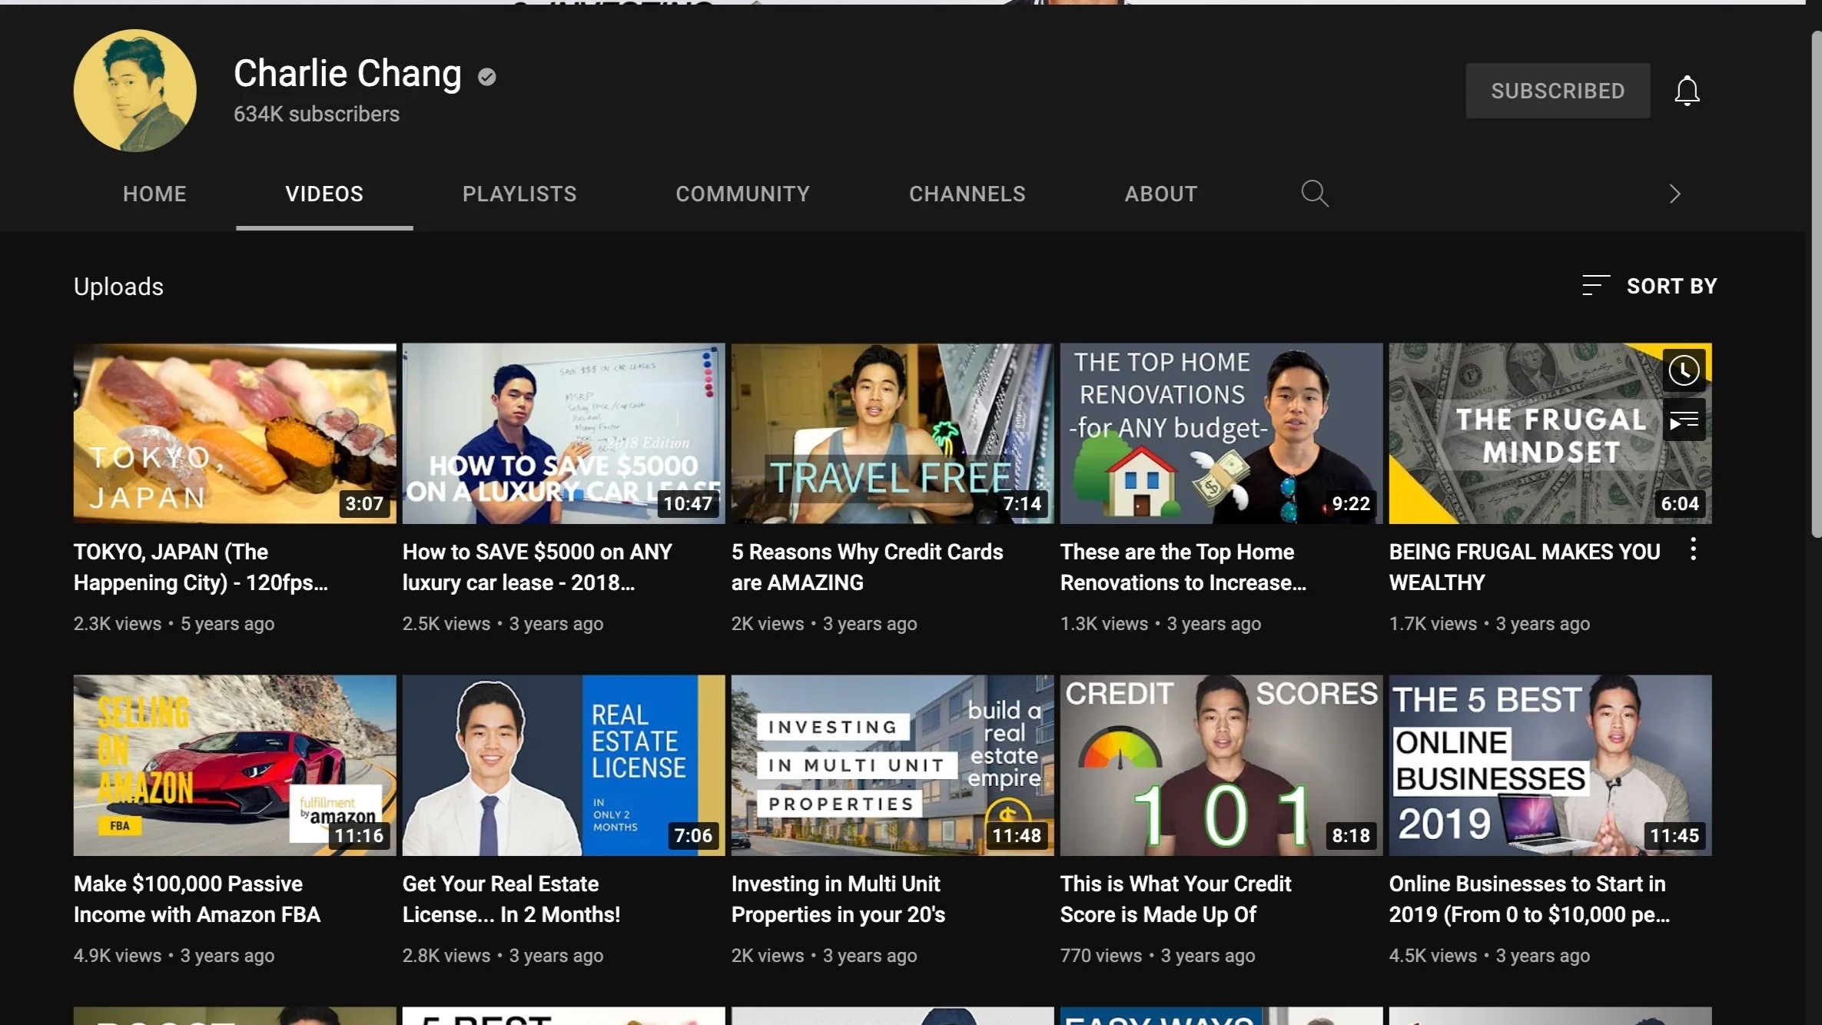Image resolution: width=1822 pixels, height=1025 pixels.
Task: Click Charlie Chang's channel avatar
Action: tap(134, 91)
